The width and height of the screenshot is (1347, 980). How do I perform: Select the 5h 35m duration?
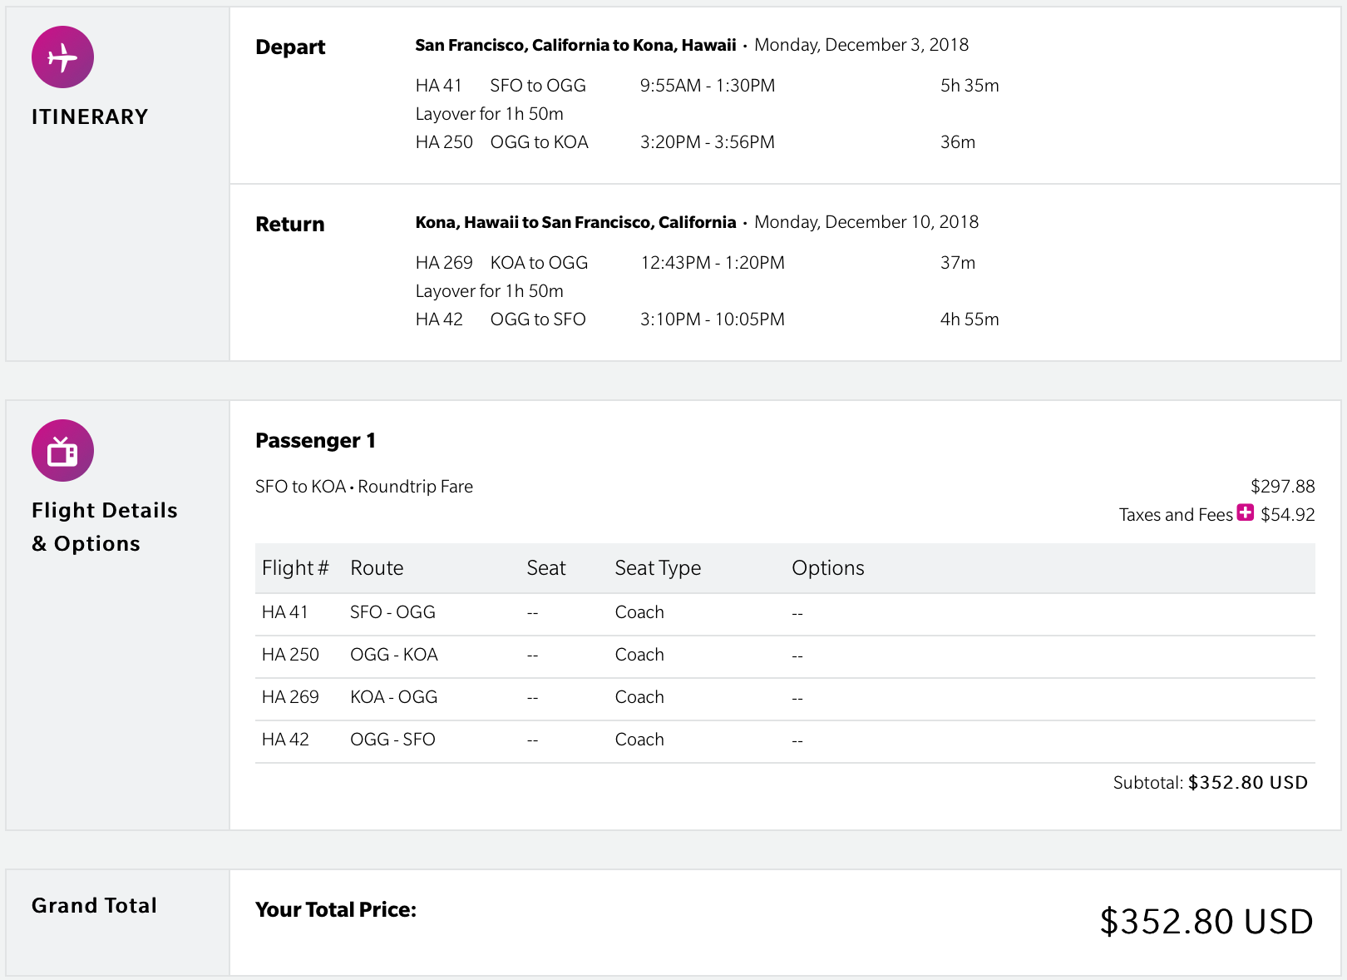pos(970,86)
